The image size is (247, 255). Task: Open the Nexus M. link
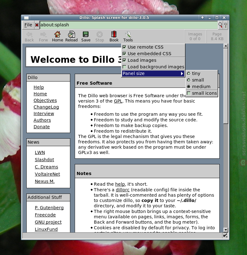(x=45, y=181)
